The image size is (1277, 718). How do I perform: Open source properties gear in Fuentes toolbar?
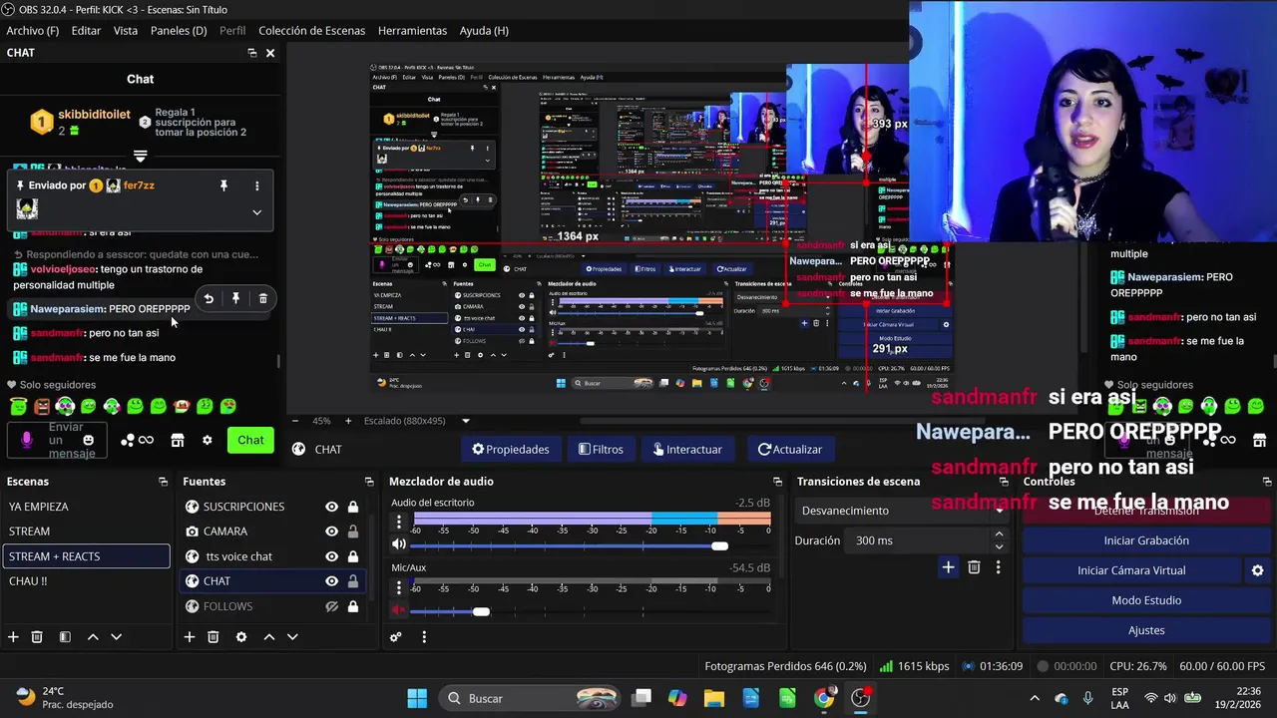(x=240, y=636)
